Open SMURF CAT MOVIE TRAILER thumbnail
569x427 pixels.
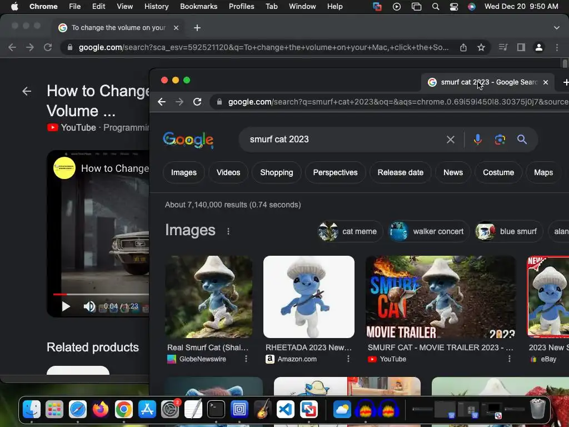pyautogui.click(x=441, y=297)
